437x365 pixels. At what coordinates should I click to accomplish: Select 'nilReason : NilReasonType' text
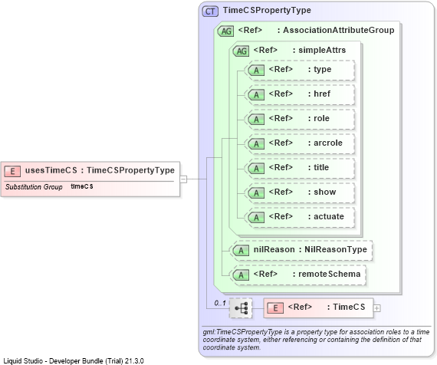click(310, 249)
